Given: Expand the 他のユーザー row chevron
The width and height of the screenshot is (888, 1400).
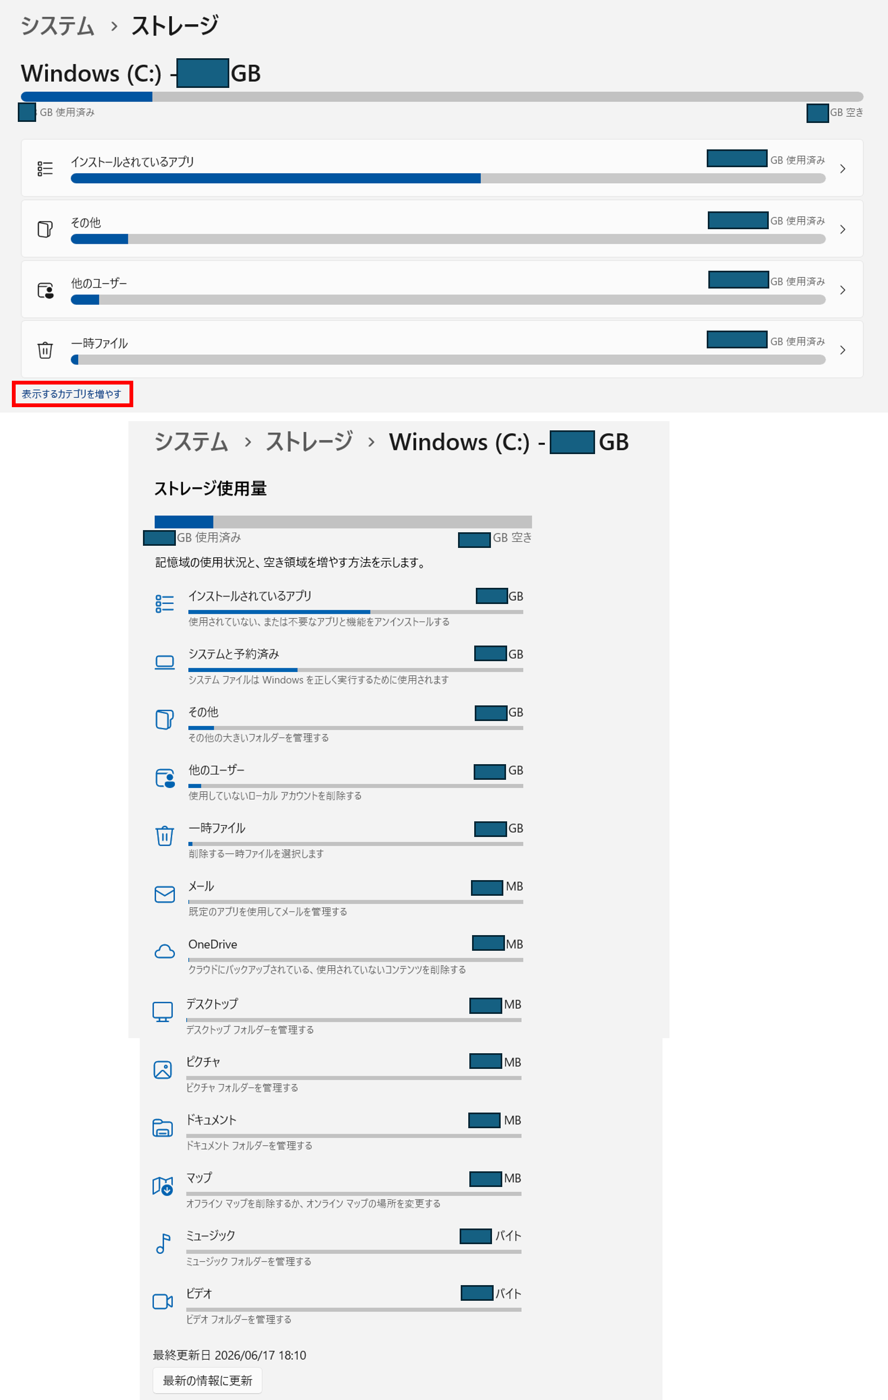Looking at the screenshot, I should [843, 290].
